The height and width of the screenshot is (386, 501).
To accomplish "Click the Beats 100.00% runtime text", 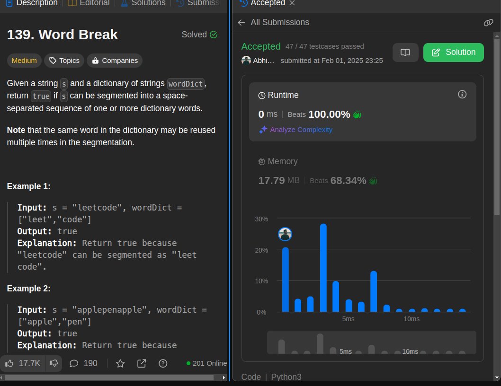I will 319,114.
